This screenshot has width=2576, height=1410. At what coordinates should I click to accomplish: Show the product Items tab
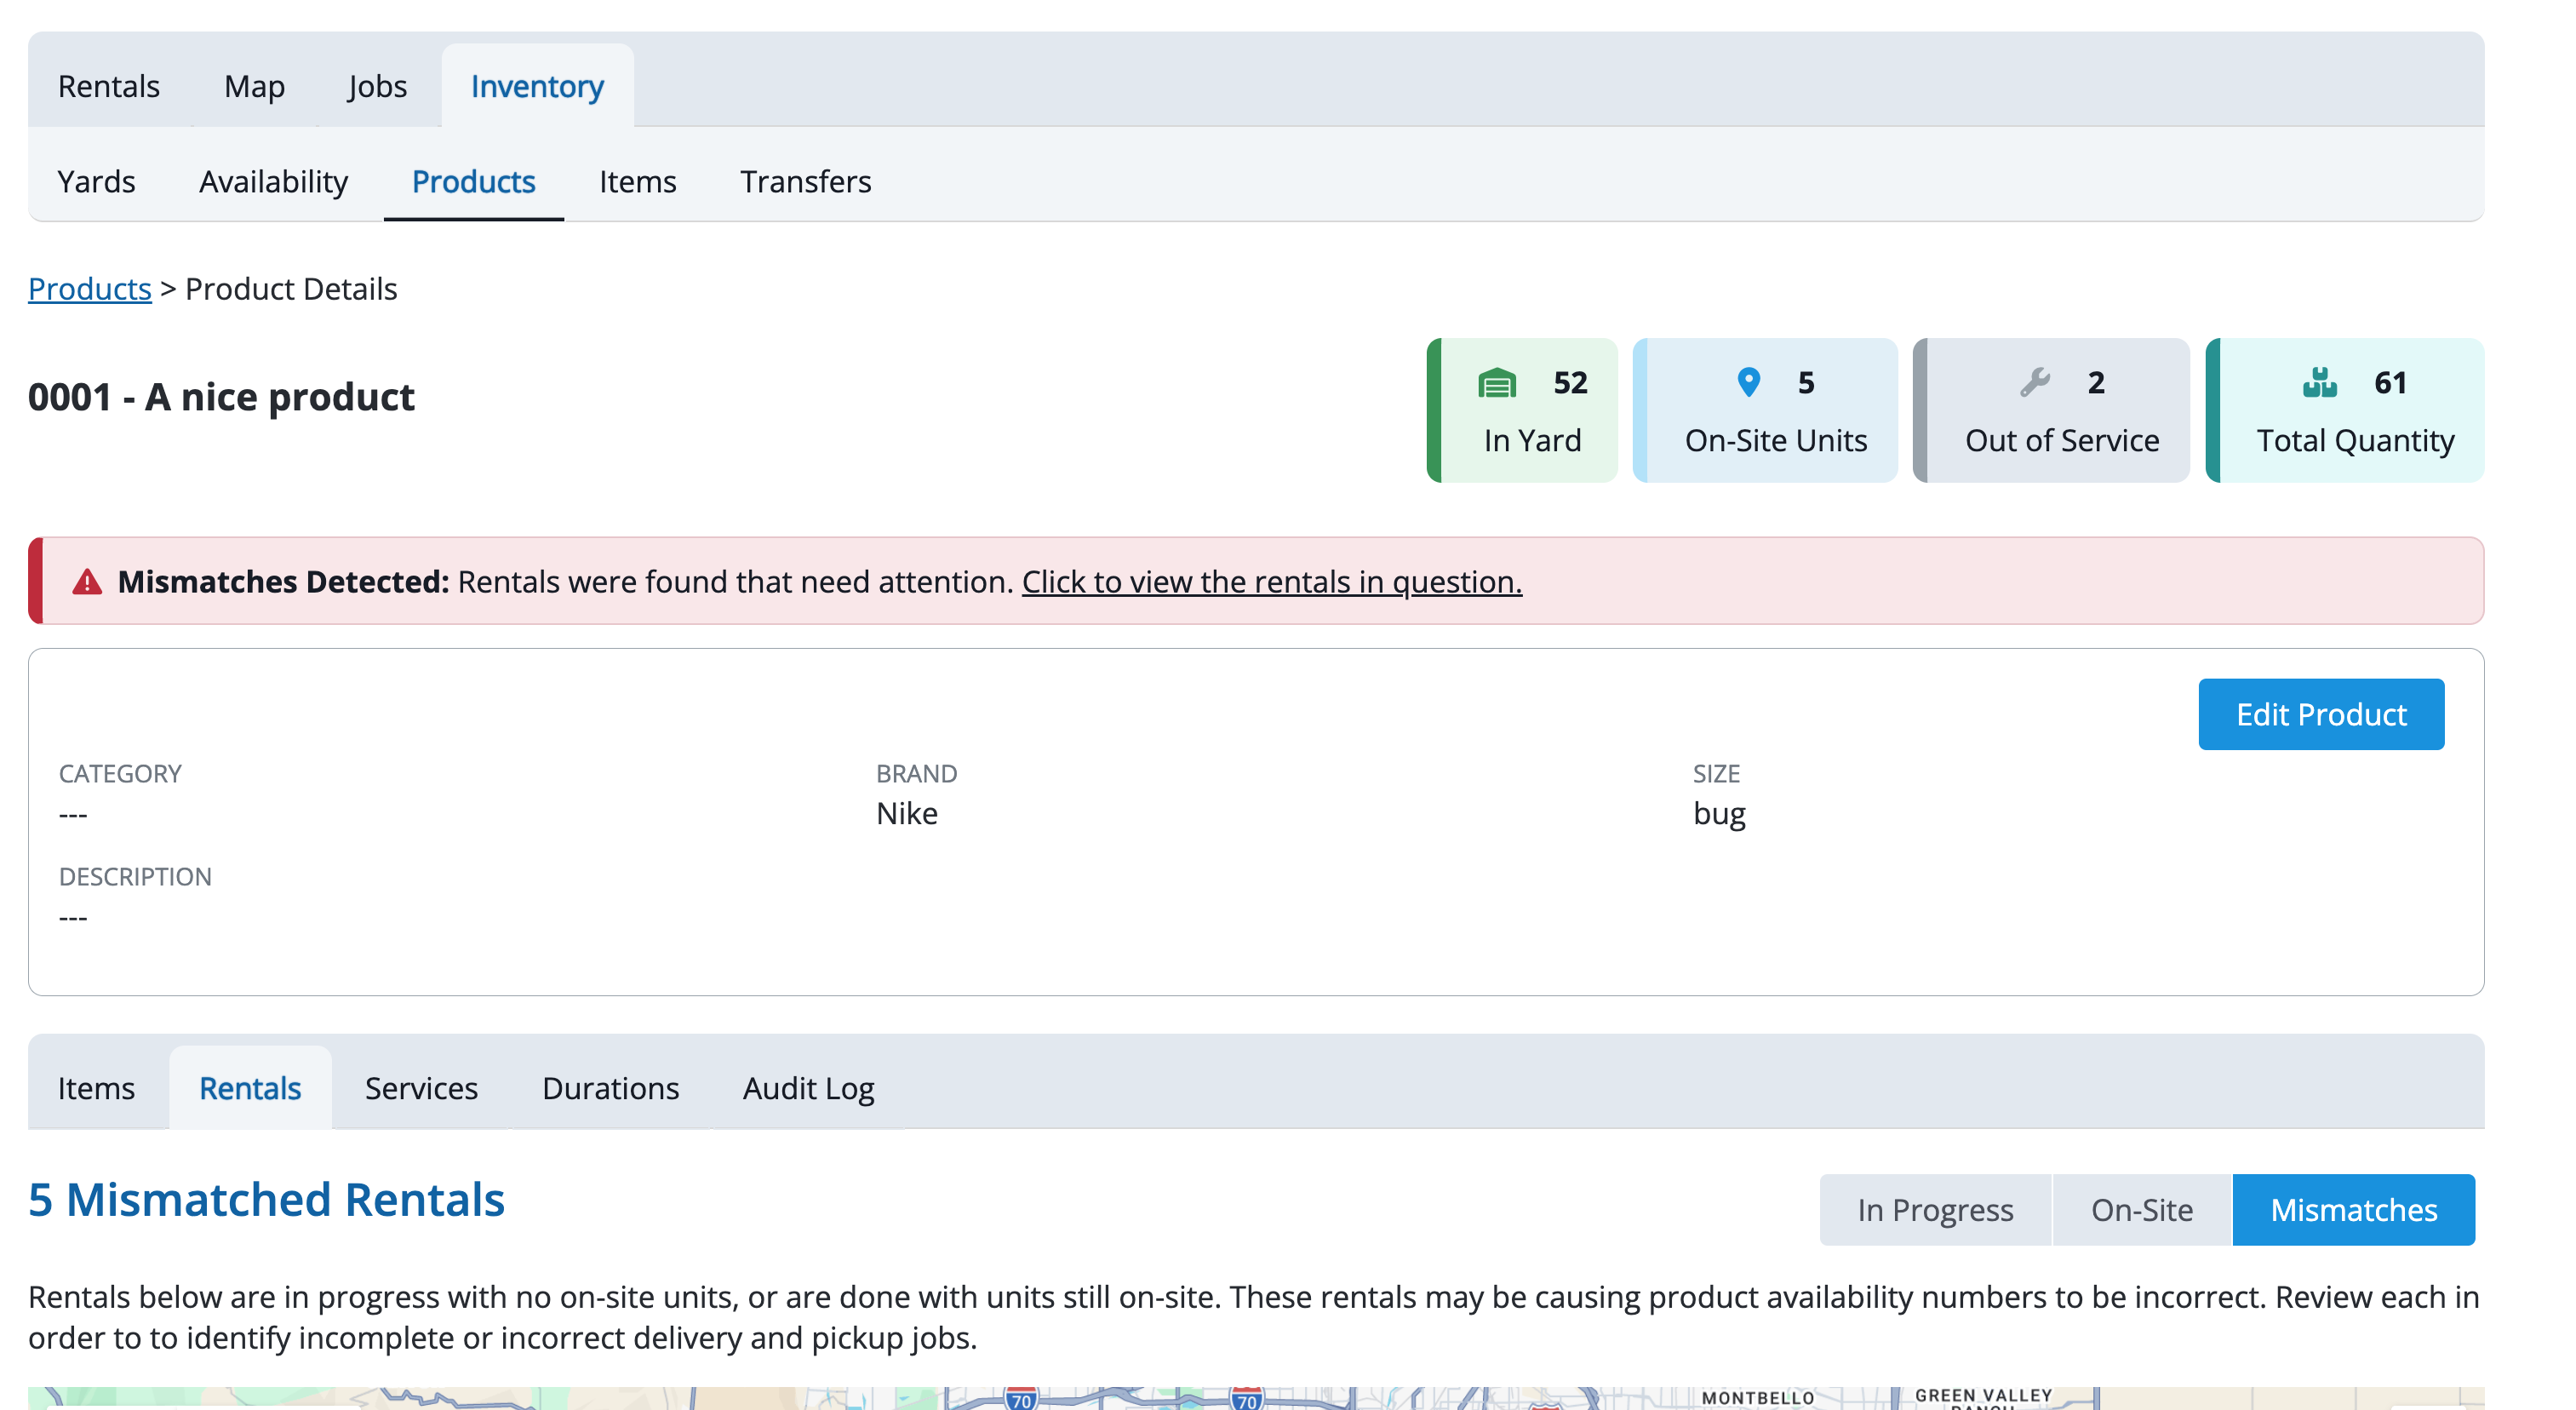click(96, 1088)
